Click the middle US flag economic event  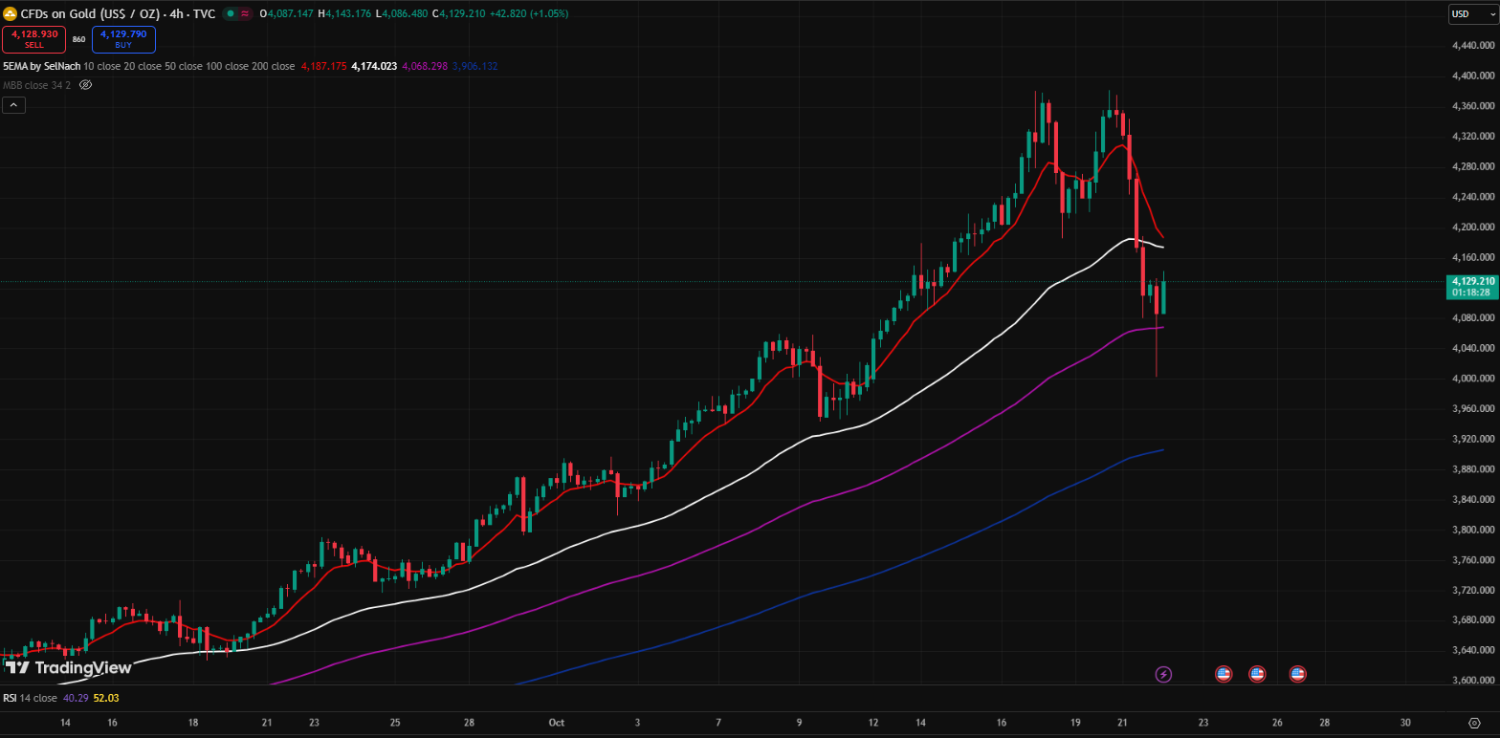click(1257, 674)
